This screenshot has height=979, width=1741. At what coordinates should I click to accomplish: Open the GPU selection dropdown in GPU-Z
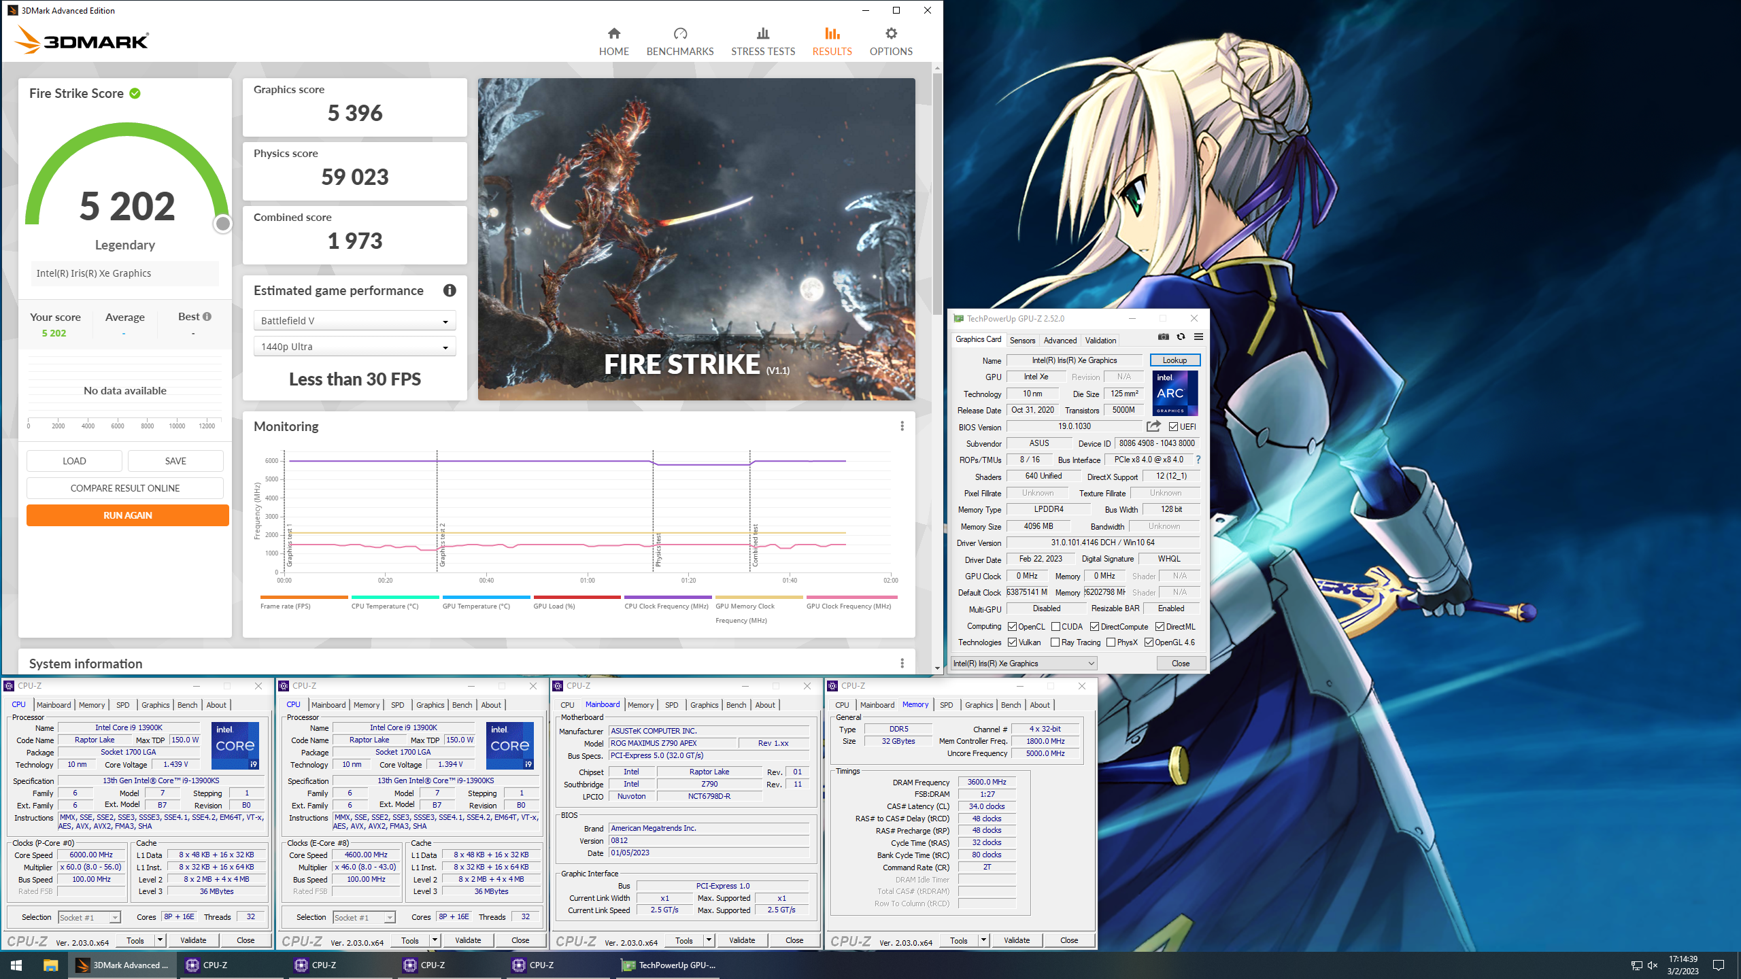(x=1024, y=664)
